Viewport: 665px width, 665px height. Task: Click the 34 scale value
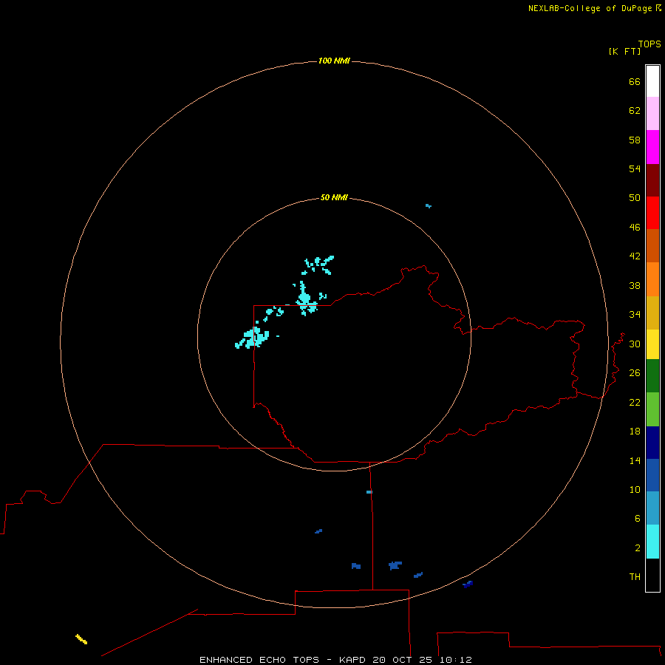click(x=635, y=314)
